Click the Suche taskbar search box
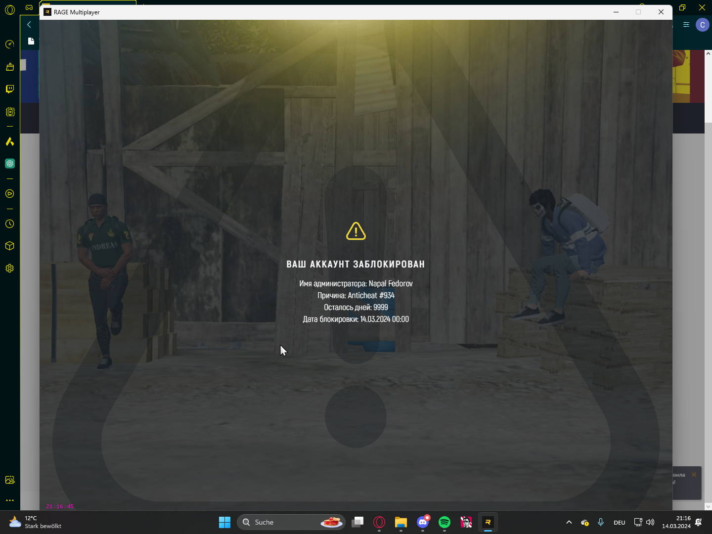Viewport: 712px width, 534px height. 291,522
